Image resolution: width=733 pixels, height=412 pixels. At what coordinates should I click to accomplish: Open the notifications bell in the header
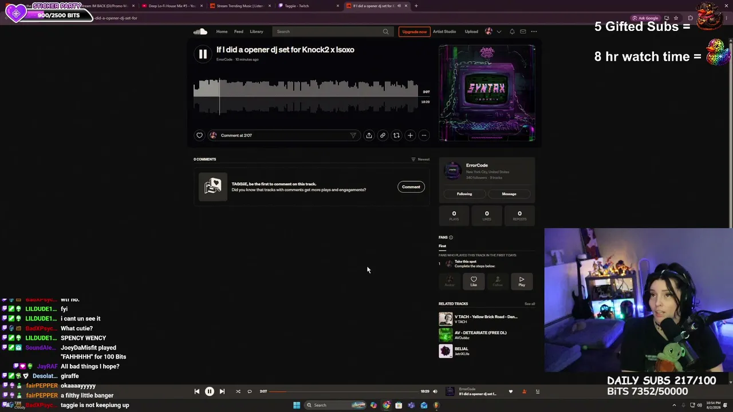512,31
